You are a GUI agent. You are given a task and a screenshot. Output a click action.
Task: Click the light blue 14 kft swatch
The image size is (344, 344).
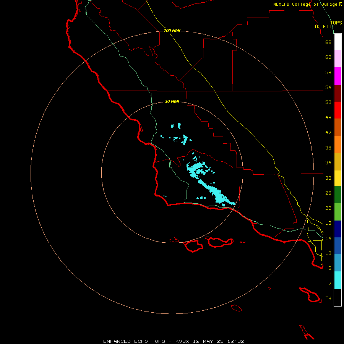pyautogui.click(x=338, y=263)
